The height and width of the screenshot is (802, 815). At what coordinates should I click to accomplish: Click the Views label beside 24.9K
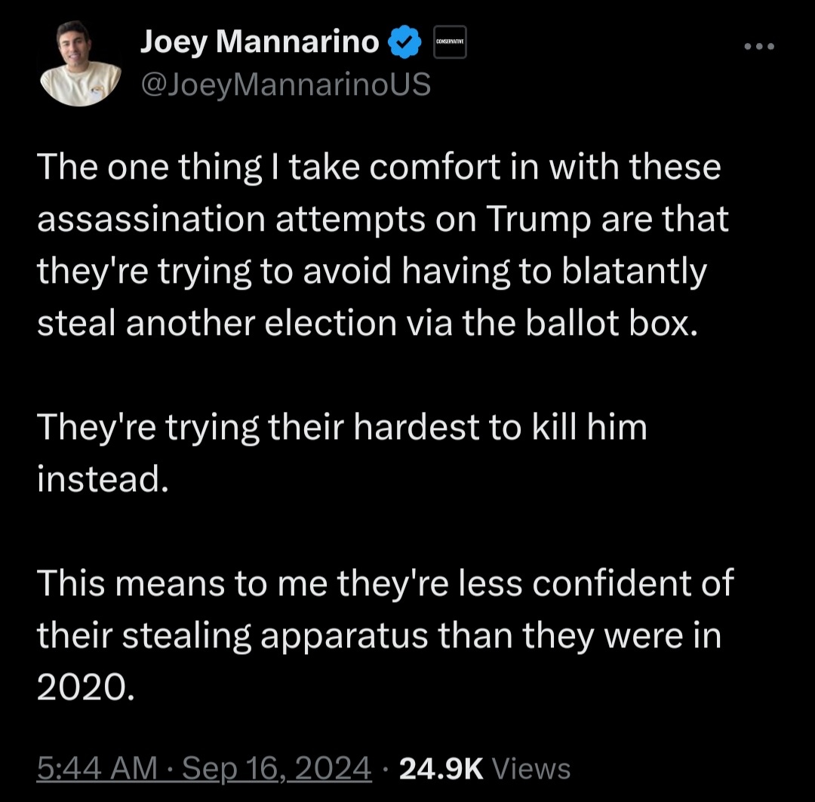coord(531,769)
